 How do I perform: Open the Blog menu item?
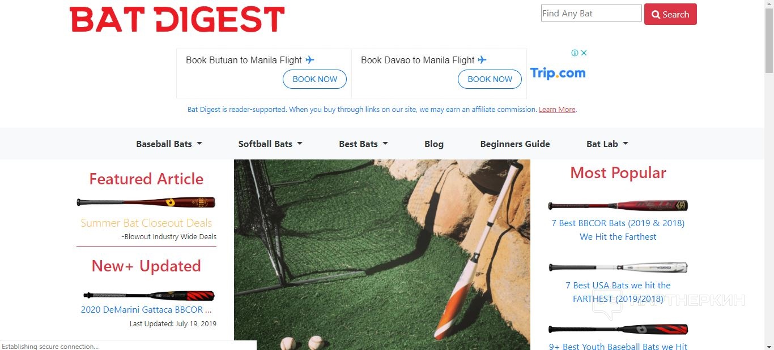(434, 144)
